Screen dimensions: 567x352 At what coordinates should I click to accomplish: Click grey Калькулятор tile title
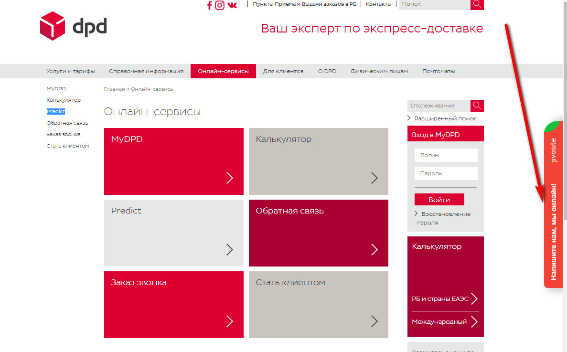pos(284,139)
